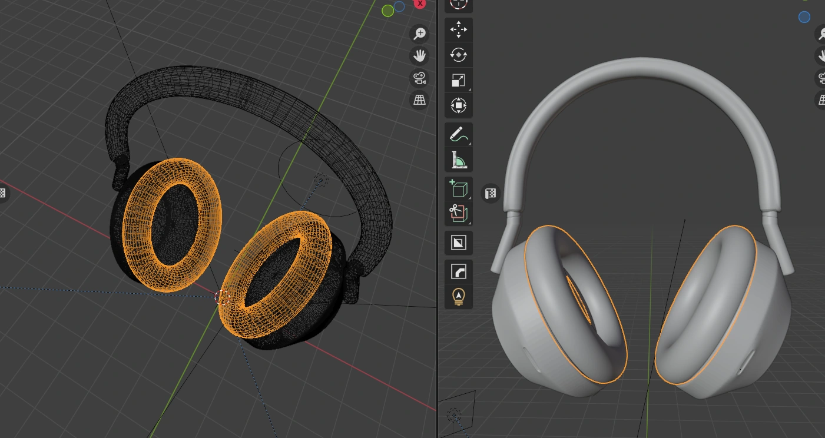Viewport: 825px width, 438px height.
Task: Click the pan hand icon in left viewport
Action: click(419, 56)
